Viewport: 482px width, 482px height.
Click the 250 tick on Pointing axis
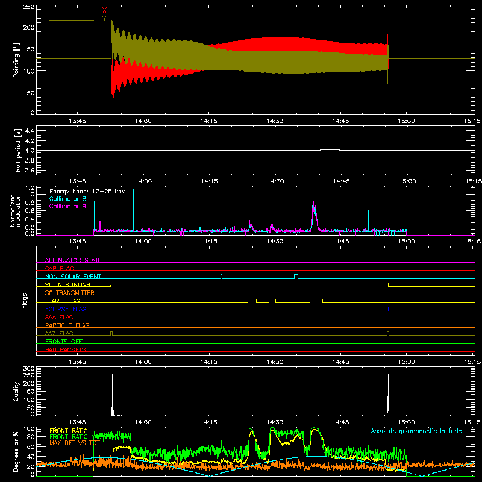coord(29,7)
